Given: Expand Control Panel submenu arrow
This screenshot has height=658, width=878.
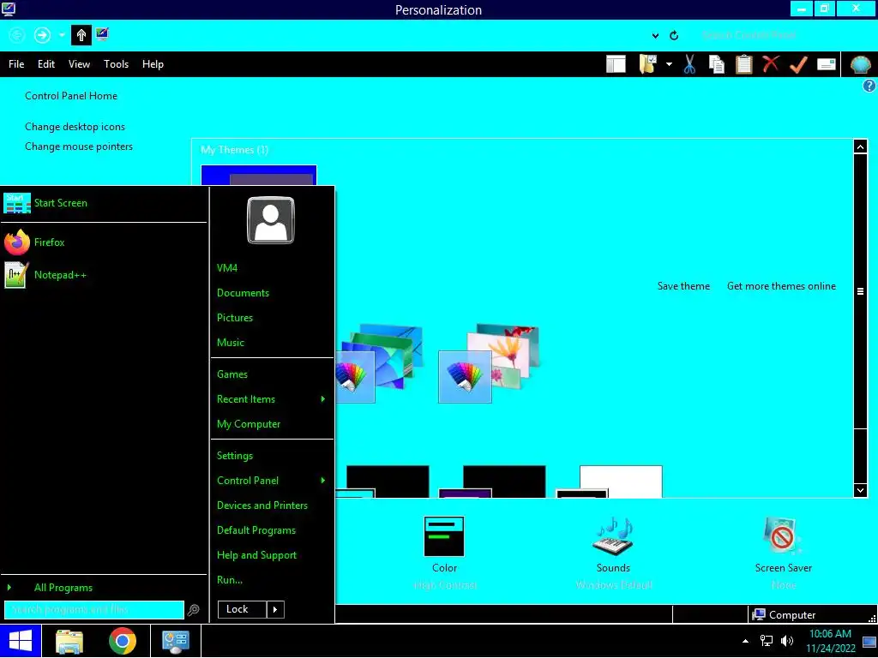Looking at the screenshot, I should 323,480.
